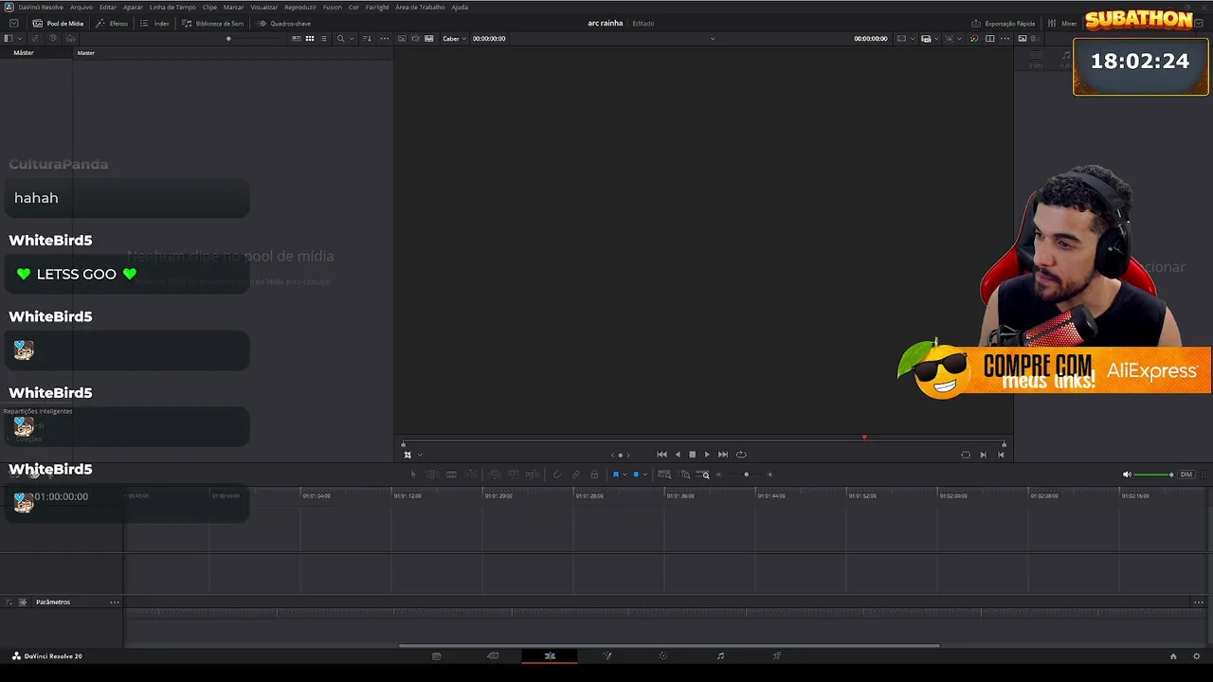Switch media pool to thumbnail view

point(310,39)
